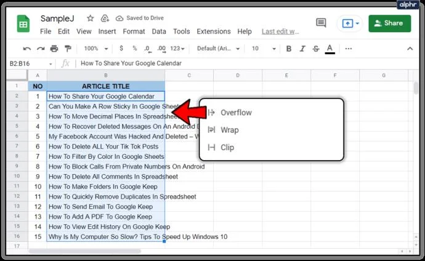The image size is (425, 261).
Task: Click the redo arrow icon
Action: pyautogui.click(x=41, y=48)
